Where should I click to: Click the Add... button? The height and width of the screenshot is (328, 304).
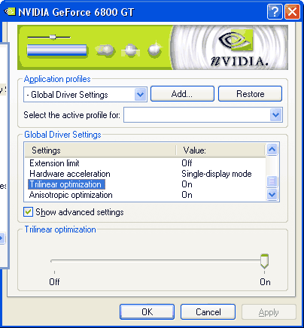click(182, 94)
